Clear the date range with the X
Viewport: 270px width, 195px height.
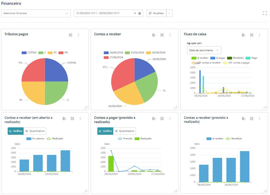tap(135, 13)
